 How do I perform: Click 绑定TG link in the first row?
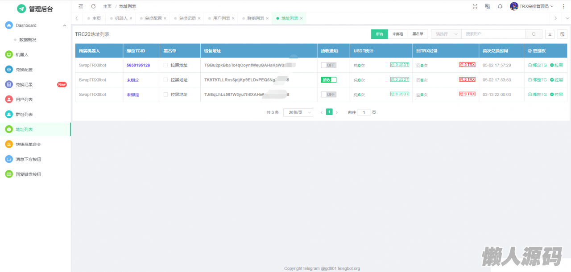coord(537,65)
